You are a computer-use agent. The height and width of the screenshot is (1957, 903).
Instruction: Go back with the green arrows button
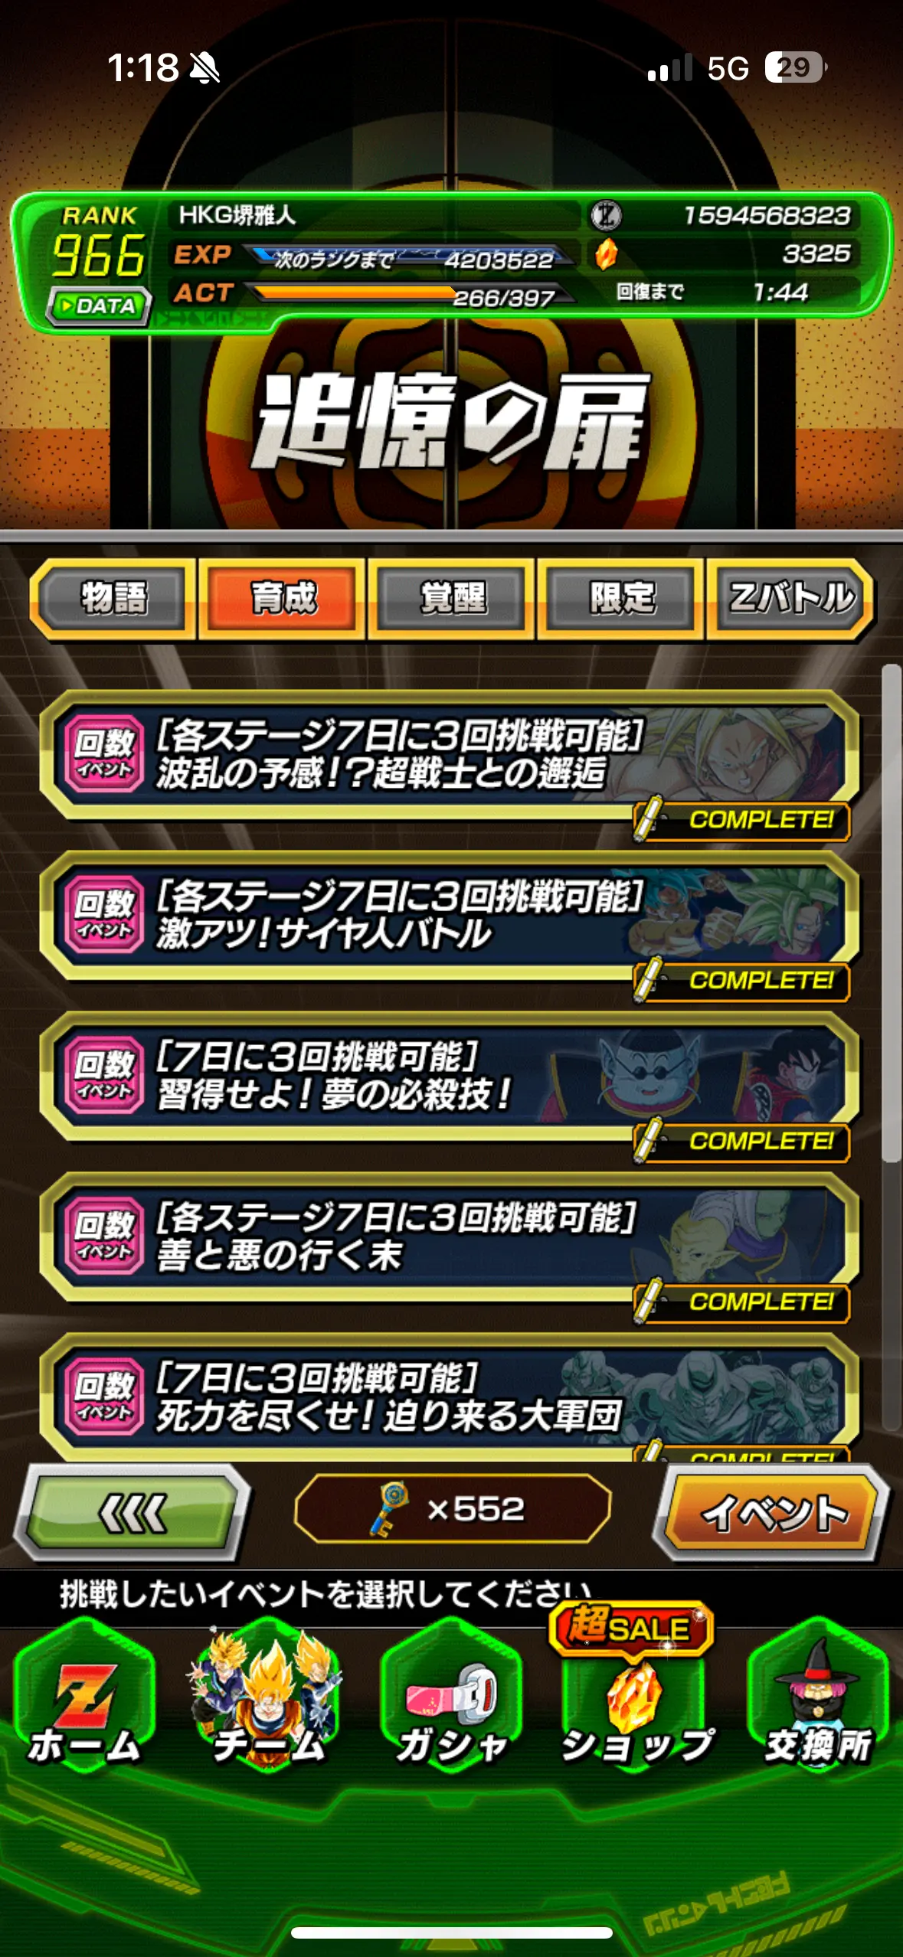133,1513
